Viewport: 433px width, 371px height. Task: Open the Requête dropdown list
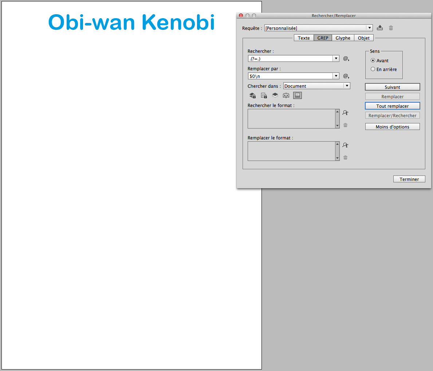[318, 28]
